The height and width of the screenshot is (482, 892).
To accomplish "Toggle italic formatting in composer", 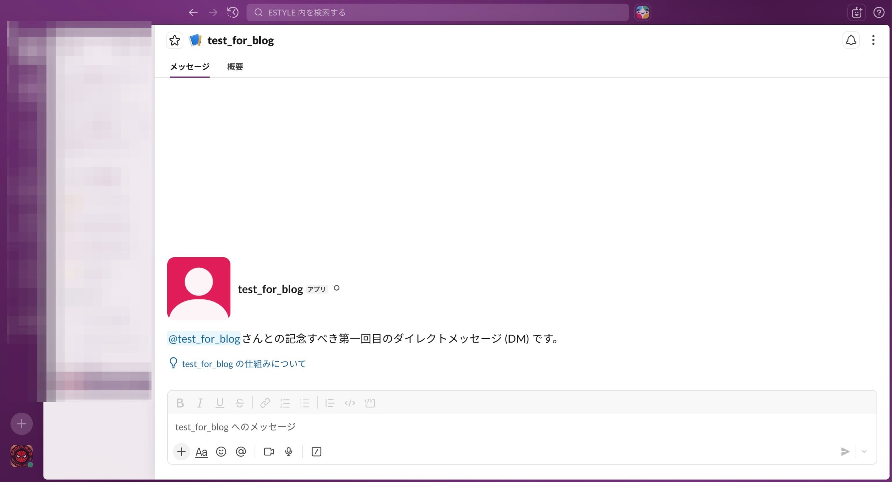I will [x=200, y=403].
